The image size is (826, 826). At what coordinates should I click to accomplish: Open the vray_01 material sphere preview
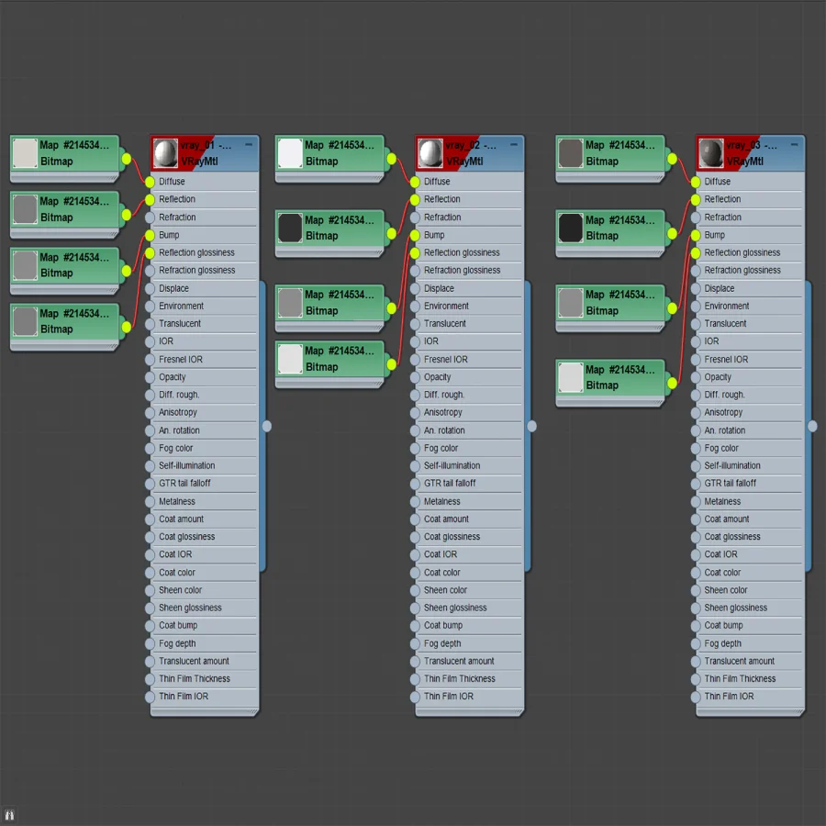pyautogui.click(x=165, y=153)
